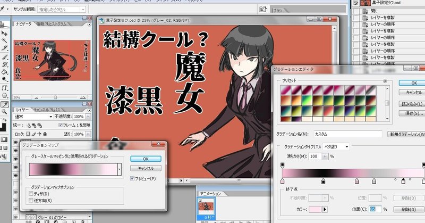Click 保存(S) in the Gradient Editor
This screenshot has height=223, width=425.
[x=412, y=113]
